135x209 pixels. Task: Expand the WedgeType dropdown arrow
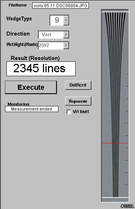pos(66,20)
